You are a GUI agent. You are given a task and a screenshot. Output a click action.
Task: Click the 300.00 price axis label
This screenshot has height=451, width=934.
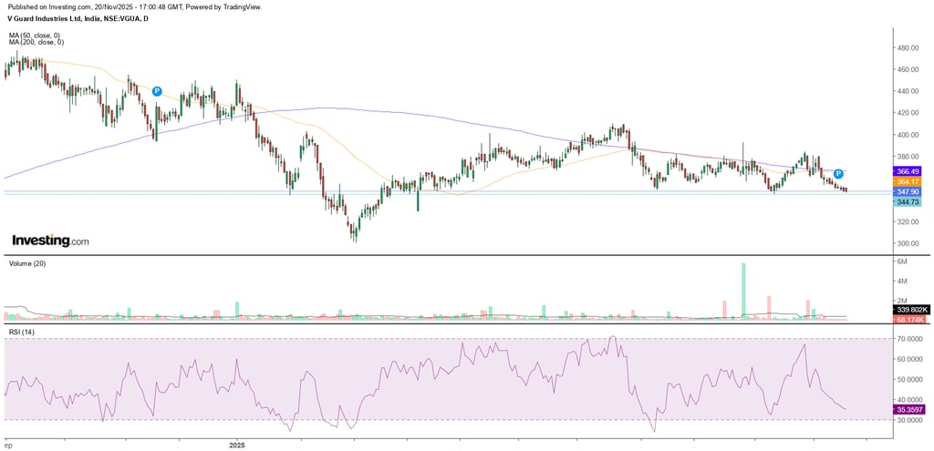point(908,244)
